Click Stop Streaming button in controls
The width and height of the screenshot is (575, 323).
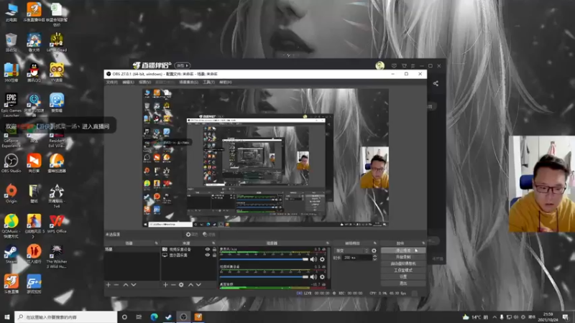pos(403,251)
